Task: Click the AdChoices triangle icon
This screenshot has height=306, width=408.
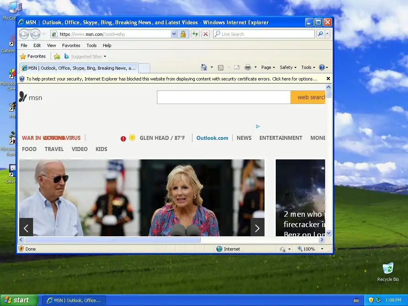Action: (x=258, y=126)
